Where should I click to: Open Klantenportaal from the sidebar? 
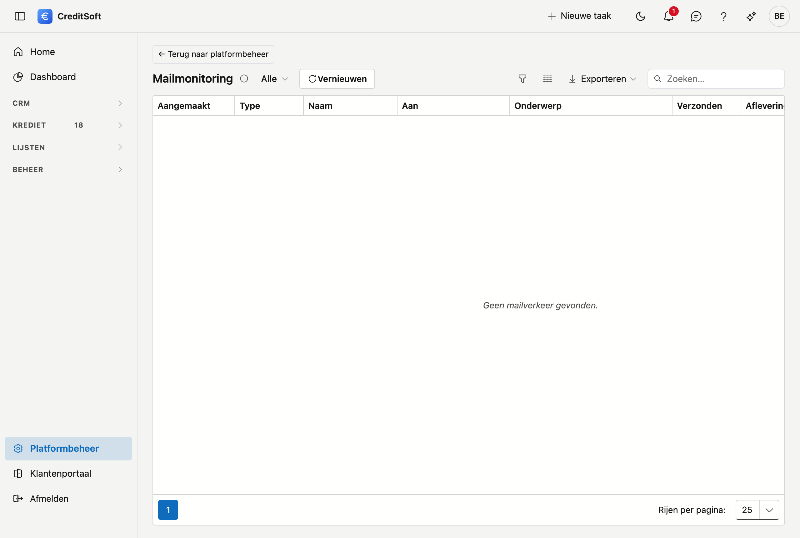pyautogui.click(x=68, y=474)
